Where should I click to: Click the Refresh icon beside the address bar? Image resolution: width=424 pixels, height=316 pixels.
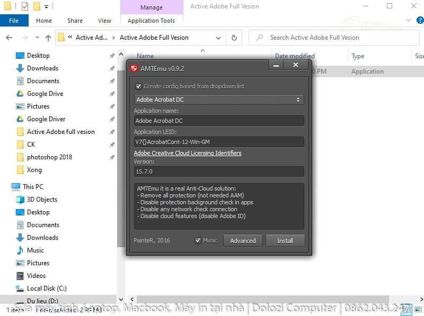(234, 38)
